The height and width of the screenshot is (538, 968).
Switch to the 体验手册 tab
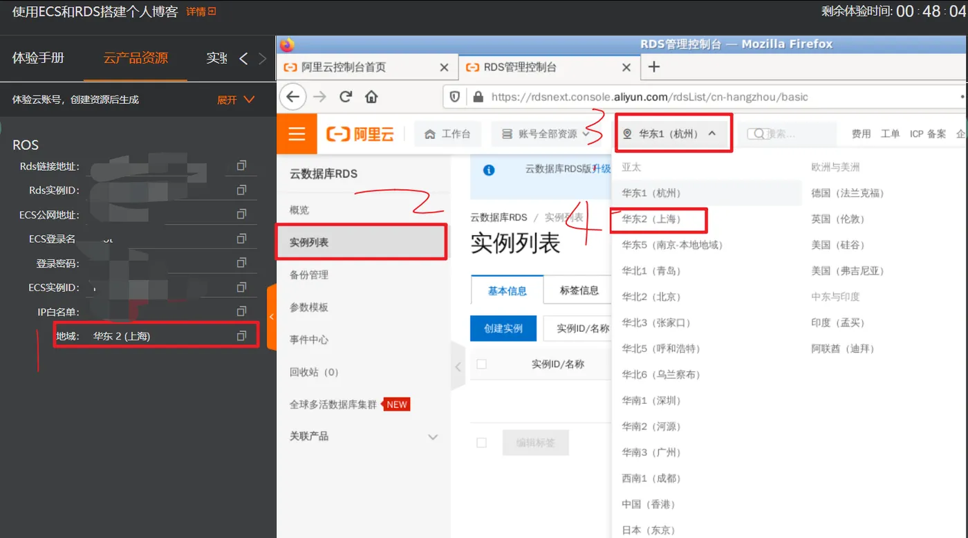click(38, 58)
